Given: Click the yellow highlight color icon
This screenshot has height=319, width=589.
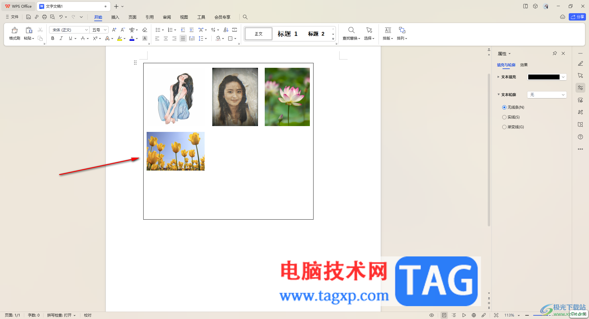Looking at the screenshot, I should (x=120, y=38).
